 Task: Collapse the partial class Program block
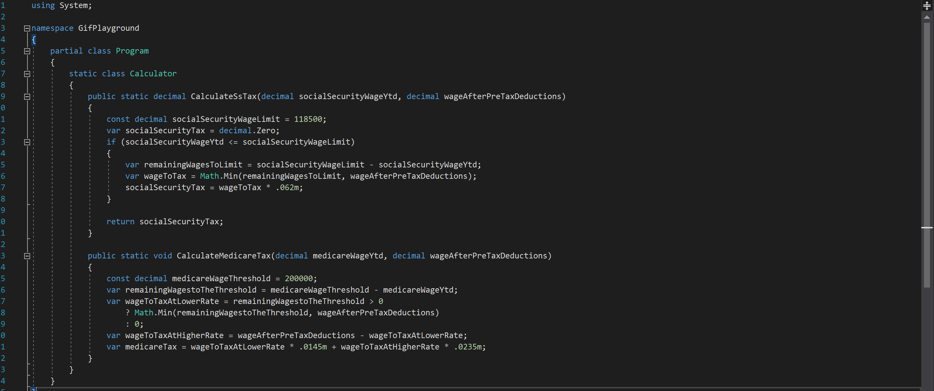click(27, 51)
